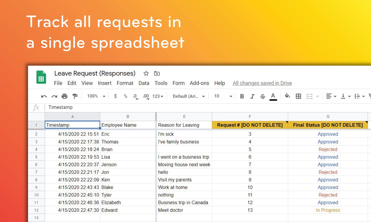The width and height of the screenshot is (371, 222).
Task: Click the Merge cells icon
Action: pyautogui.click(x=309, y=96)
